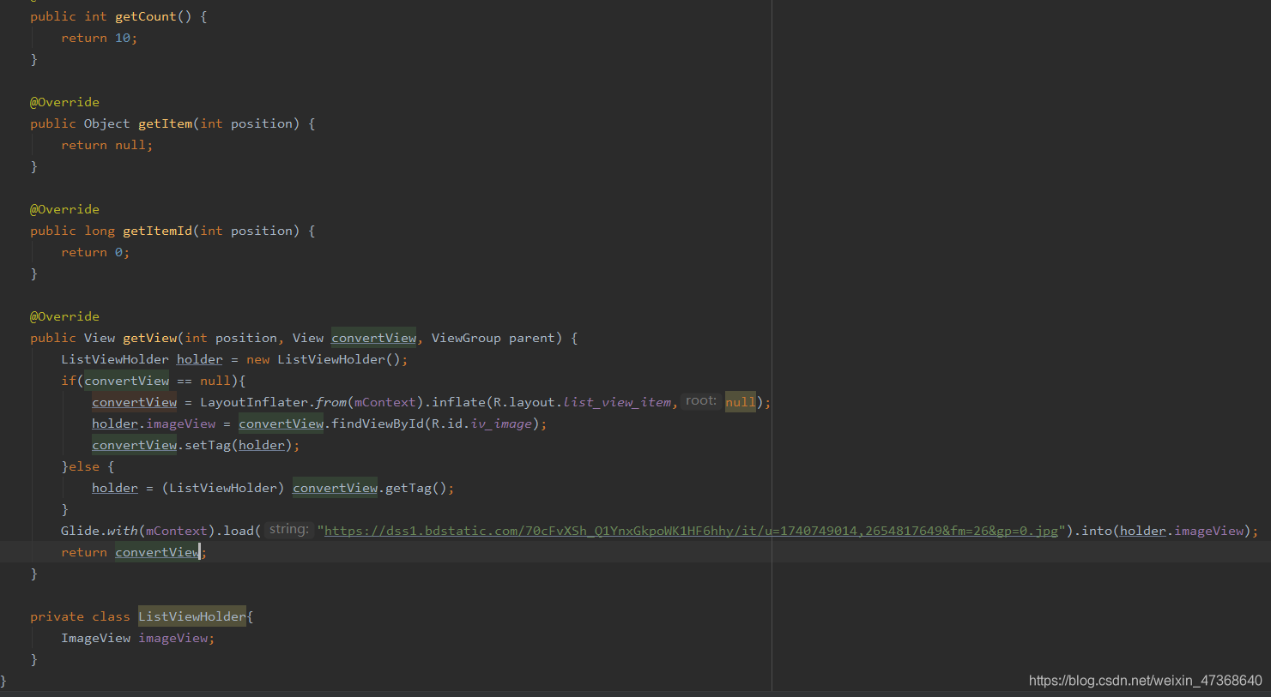Click the (ListViewHolder) cast expression
1271x697 pixels.
coord(223,488)
